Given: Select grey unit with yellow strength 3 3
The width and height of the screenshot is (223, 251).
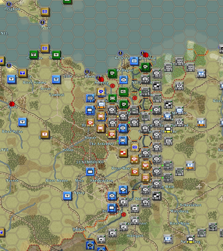Looking at the screenshot, I should click(168, 129).
